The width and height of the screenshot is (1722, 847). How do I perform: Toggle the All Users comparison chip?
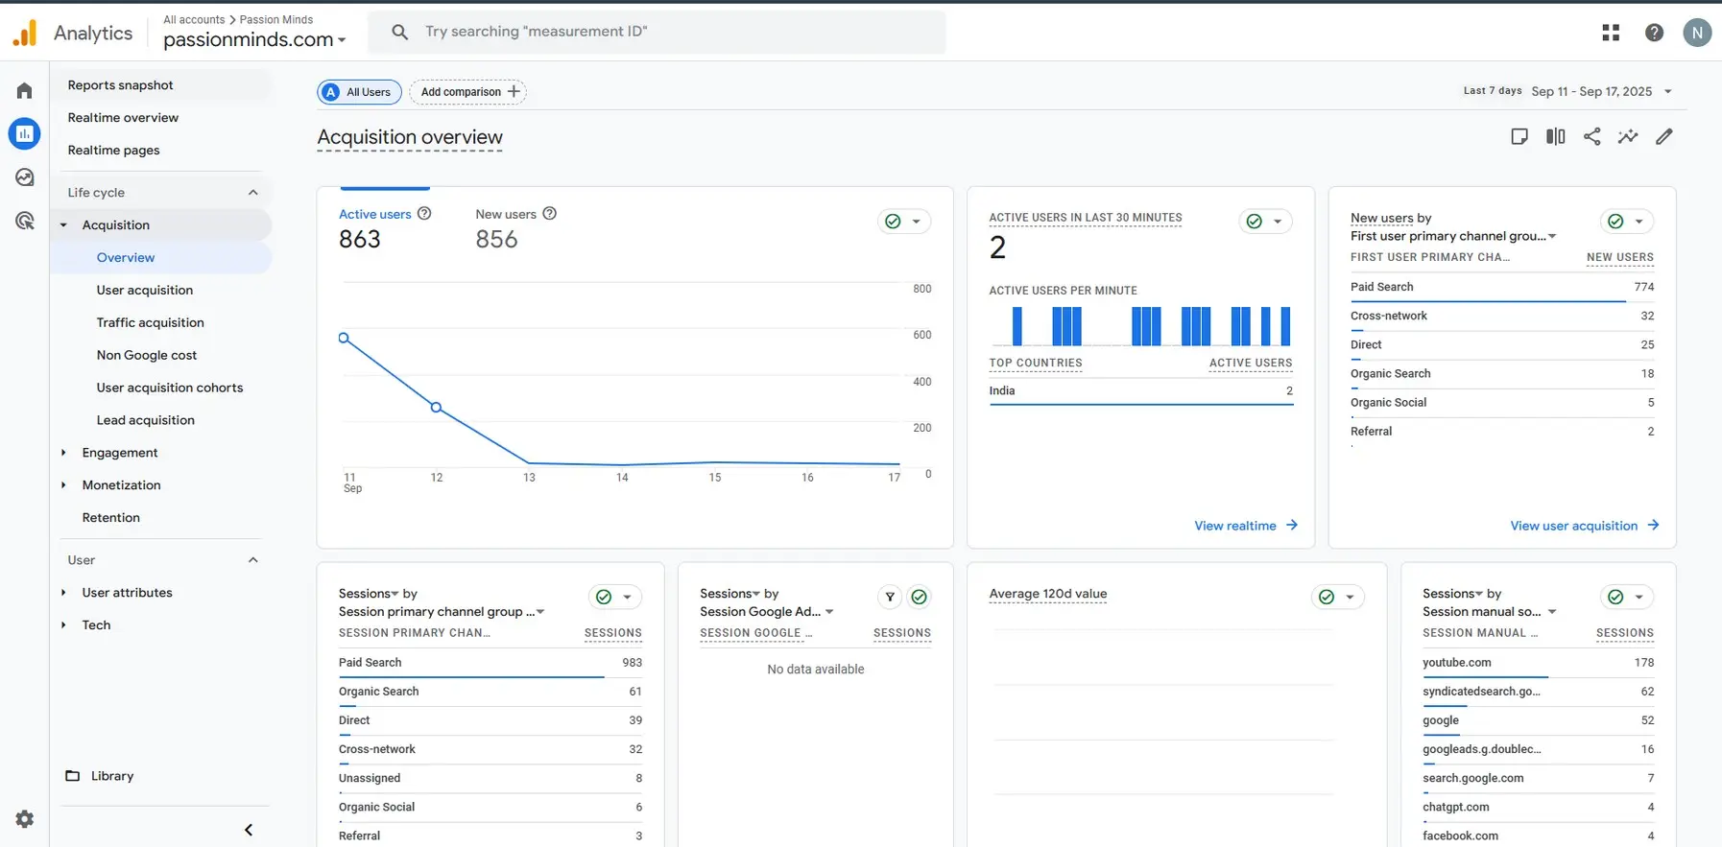click(359, 92)
